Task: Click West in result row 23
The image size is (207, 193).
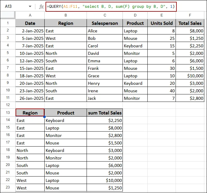Action: click(x=30, y=188)
